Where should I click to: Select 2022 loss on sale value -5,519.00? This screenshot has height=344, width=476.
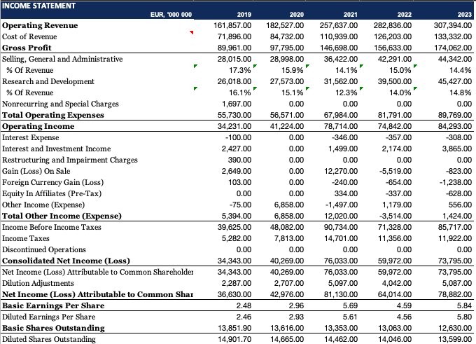click(x=395, y=172)
